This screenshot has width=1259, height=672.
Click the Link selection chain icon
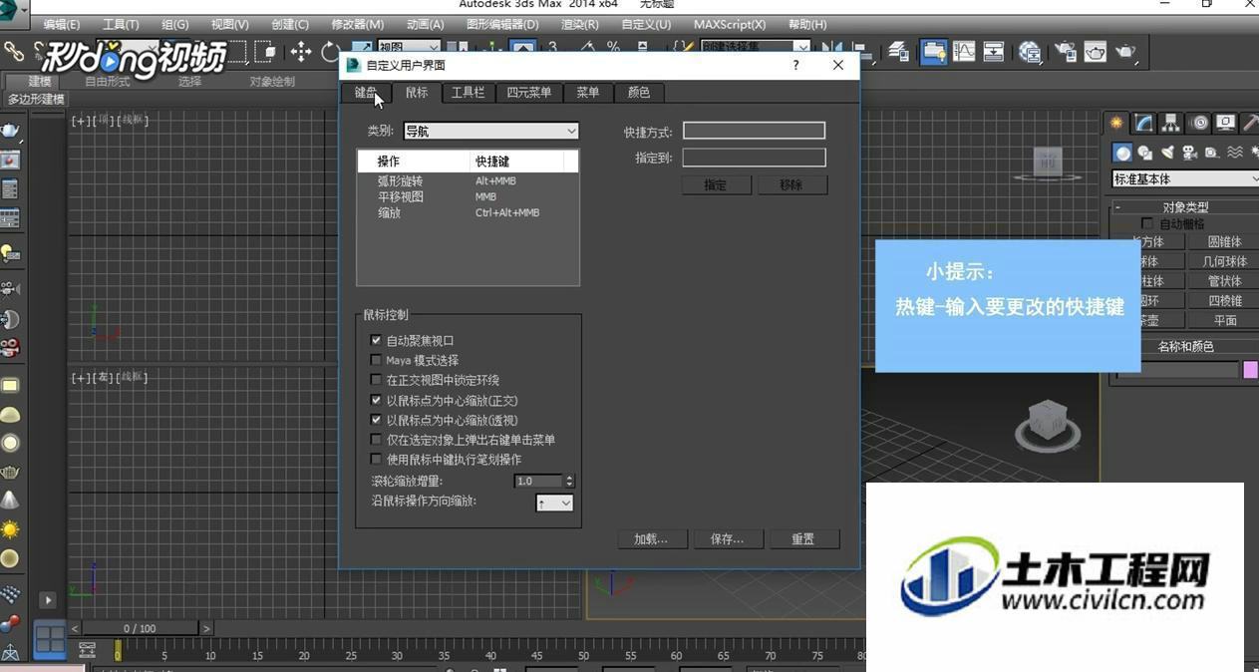pyautogui.click(x=13, y=51)
